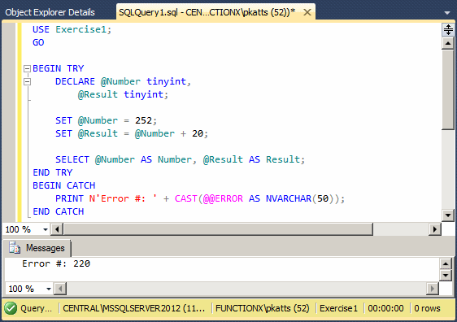Click the '@Result tinyint;' line
Viewport: 457px width, 322px height.
(123, 94)
